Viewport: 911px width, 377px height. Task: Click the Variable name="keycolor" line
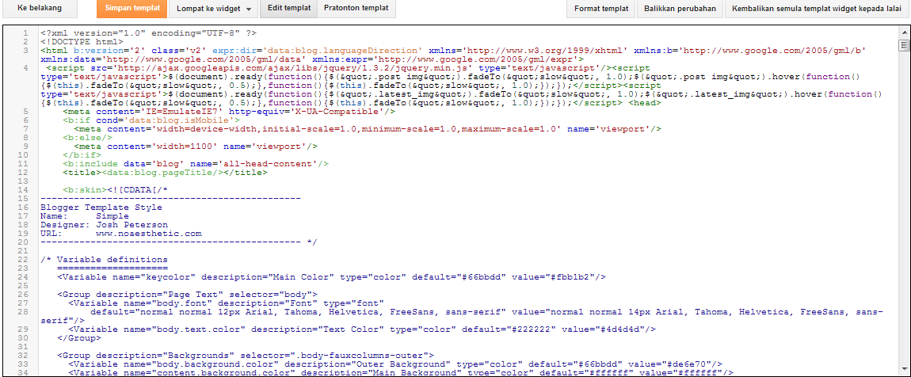(x=331, y=277)
